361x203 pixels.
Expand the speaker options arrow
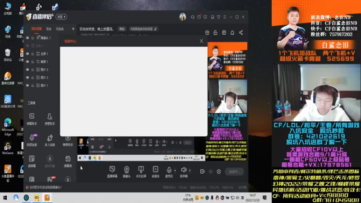coord(190,171)
